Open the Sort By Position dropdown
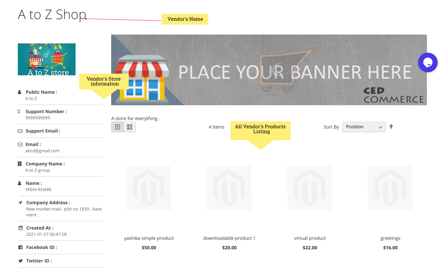This screenshot has width=448, height=270. pos(364,127)
